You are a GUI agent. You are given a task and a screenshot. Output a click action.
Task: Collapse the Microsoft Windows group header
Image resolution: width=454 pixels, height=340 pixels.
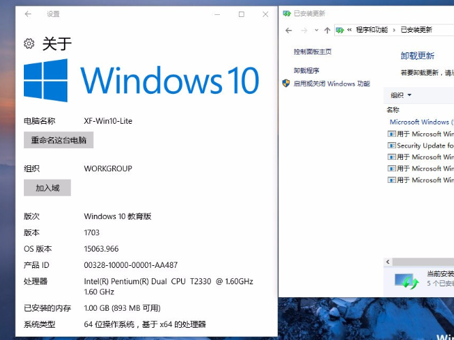point(421,122)
